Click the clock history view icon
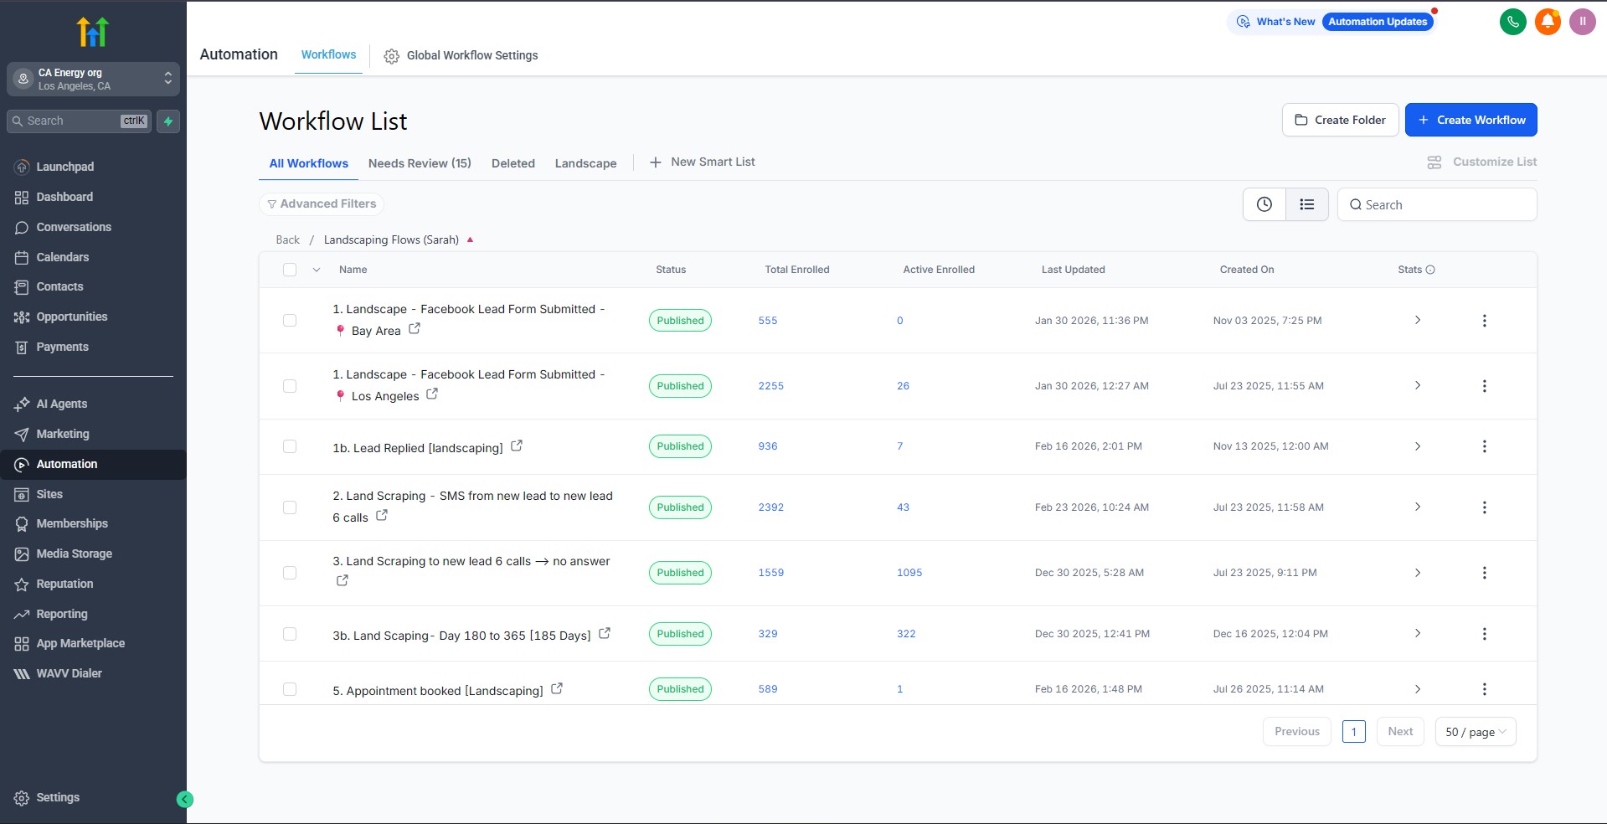Screen dimensions: 1607x824 [x=1264, y=204]
